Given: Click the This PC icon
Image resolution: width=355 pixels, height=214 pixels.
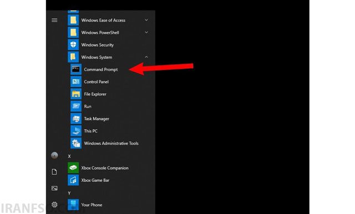Looking at the screenshot, I should click(x=76, y=131).
